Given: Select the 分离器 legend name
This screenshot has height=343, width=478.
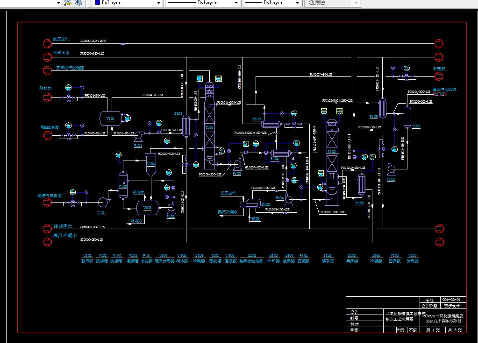Looking at the screenshot, I should pyautogui.click(x=413, y=261).
